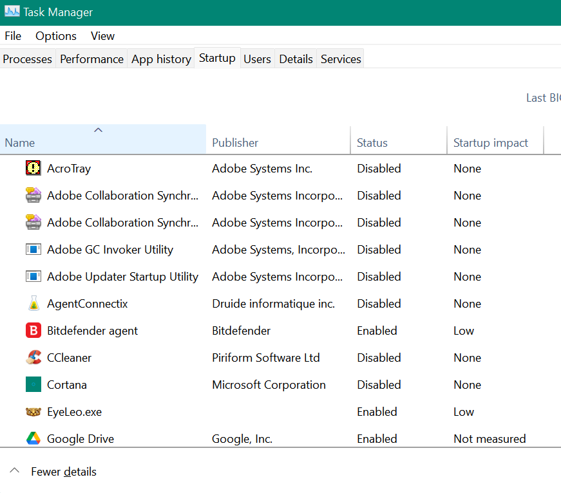Viewport: 561px width, 493px height.
Task: Click the Low impact value for Bitdefender agent
Action: [x=464, y=331]
